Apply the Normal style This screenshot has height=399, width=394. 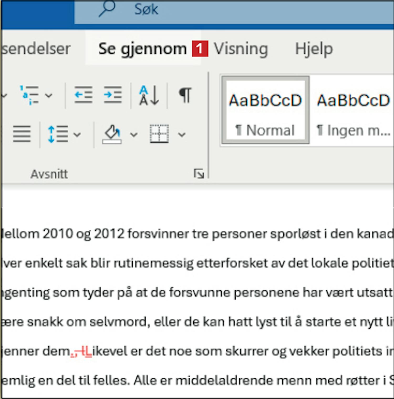click(x=265, y=110)
